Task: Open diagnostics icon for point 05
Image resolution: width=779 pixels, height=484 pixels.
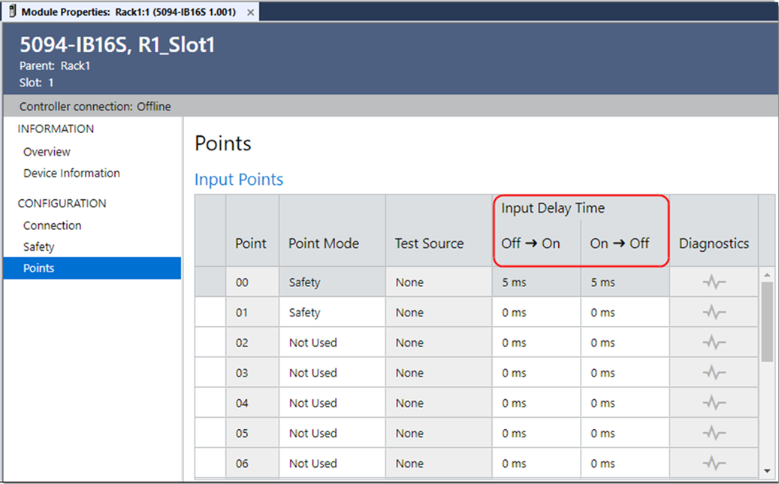Action: pyautogui.click(x=714, y=433)
